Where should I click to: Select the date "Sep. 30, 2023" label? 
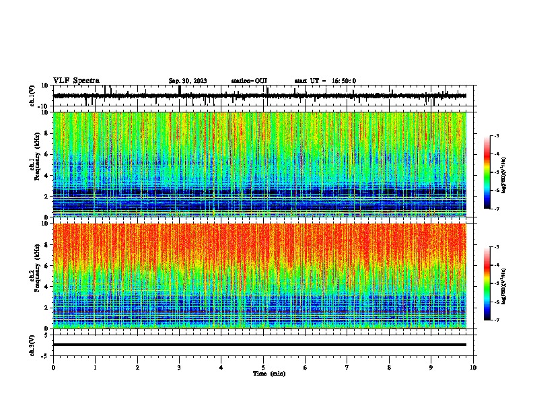click(x=188, y=81)
